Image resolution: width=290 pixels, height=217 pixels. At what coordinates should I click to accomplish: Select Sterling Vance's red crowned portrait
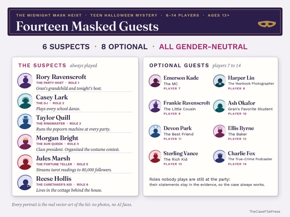[155, 156]
